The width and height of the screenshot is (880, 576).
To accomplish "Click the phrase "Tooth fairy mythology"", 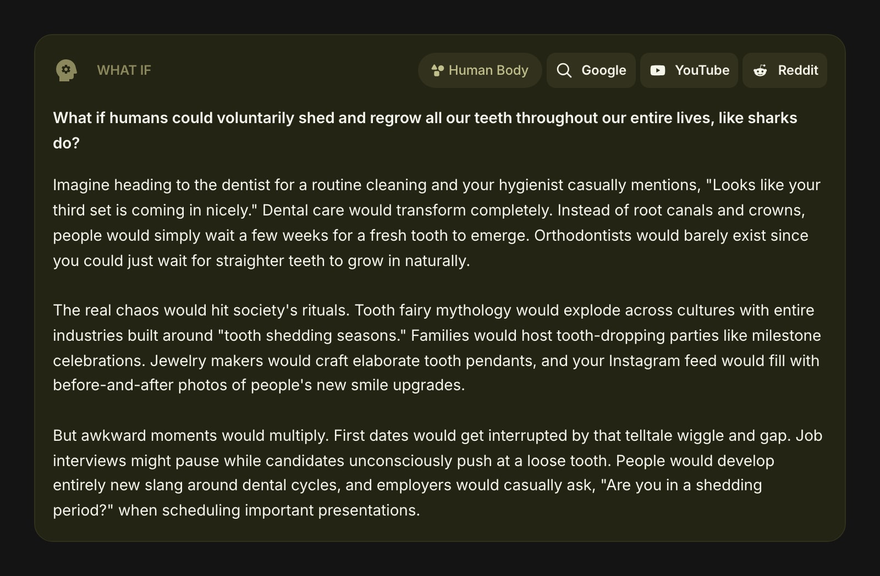I will [433, 310].
